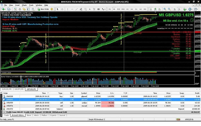
Task: Toggle the Market Watch window icon
Action: 15,9
